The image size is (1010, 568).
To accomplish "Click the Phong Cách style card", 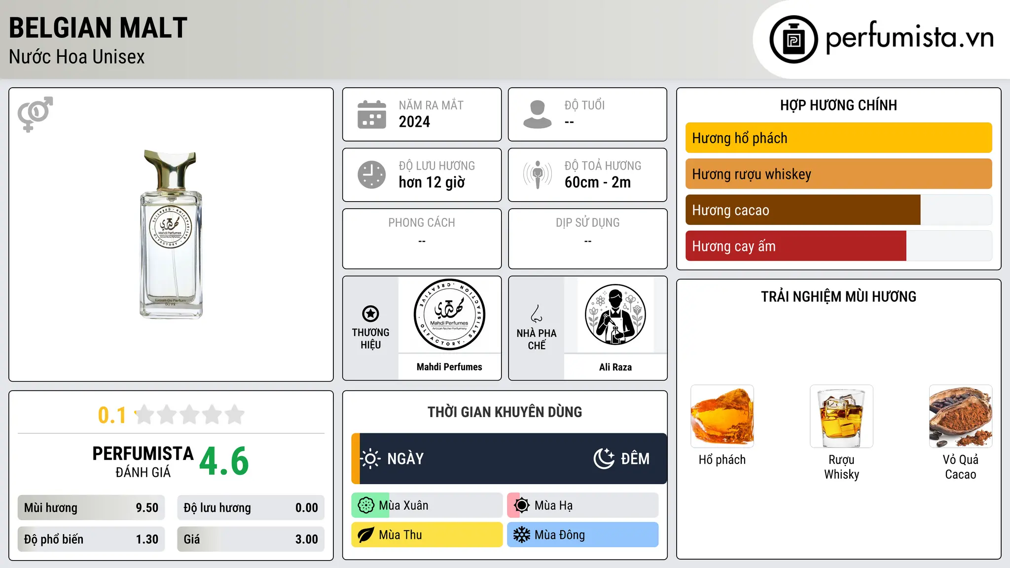I will coord(422,239).
